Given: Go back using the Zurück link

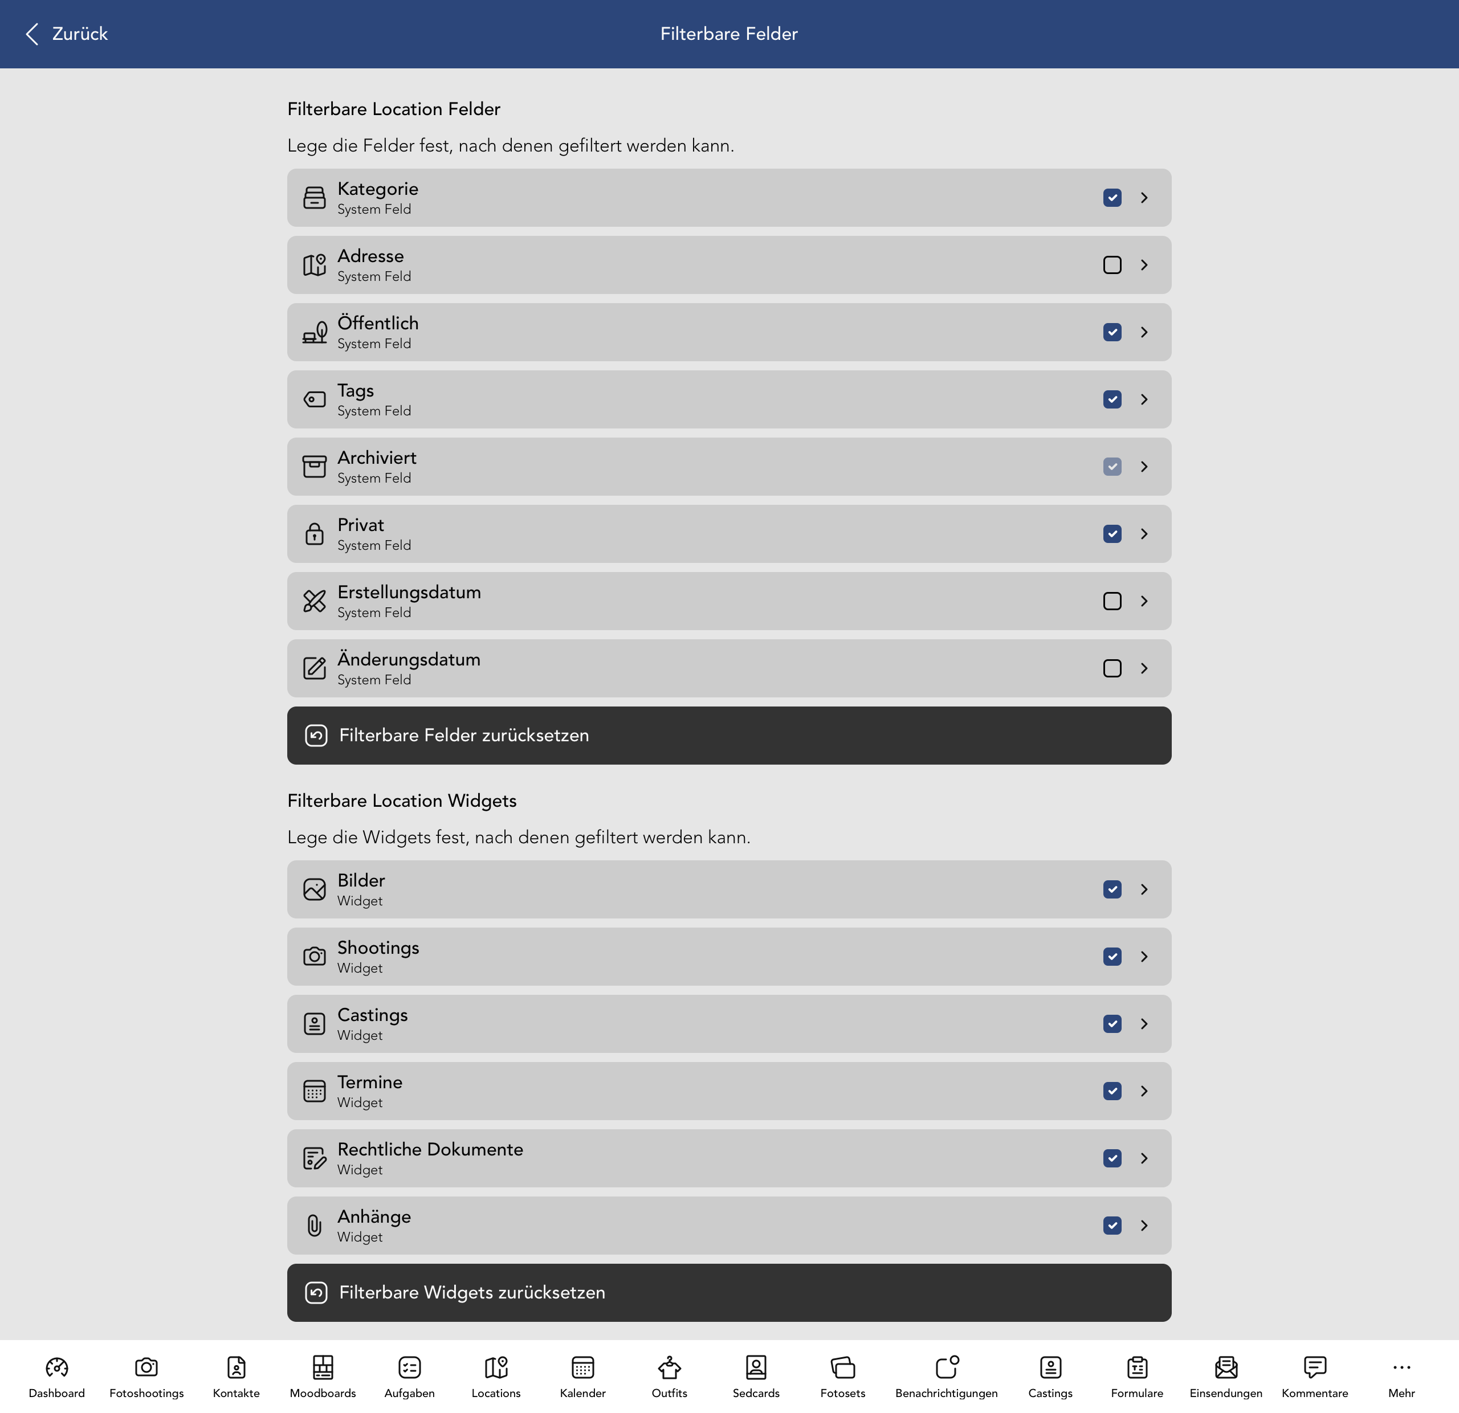Looking at the screenshot, I should (x=66, y=34).
